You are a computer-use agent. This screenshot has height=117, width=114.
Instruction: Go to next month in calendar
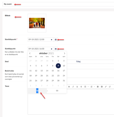[x=65, y=53]
